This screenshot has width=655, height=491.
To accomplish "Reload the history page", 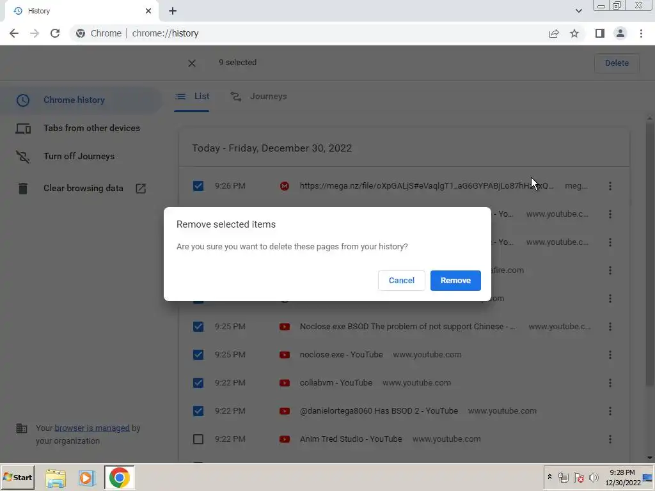I will click(55, 33).
